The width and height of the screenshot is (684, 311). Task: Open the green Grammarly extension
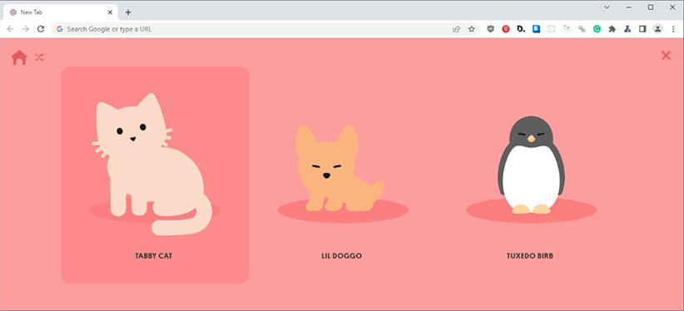click(597, 29)
